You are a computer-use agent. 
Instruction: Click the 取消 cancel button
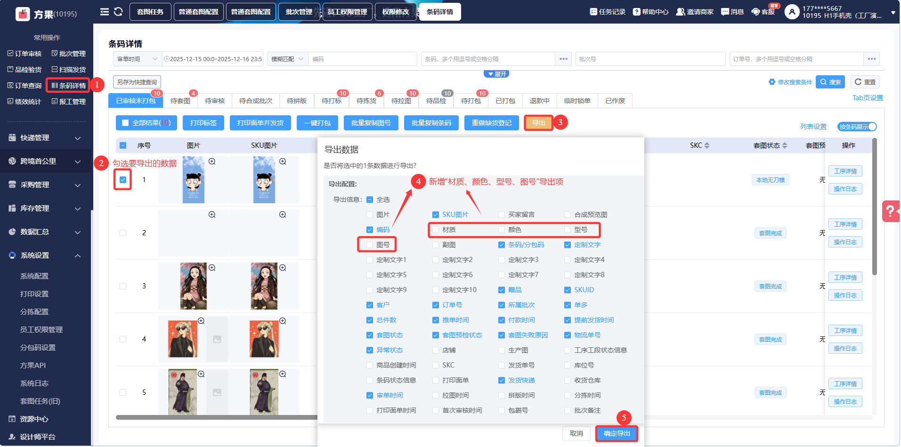[x=576, y=433]
